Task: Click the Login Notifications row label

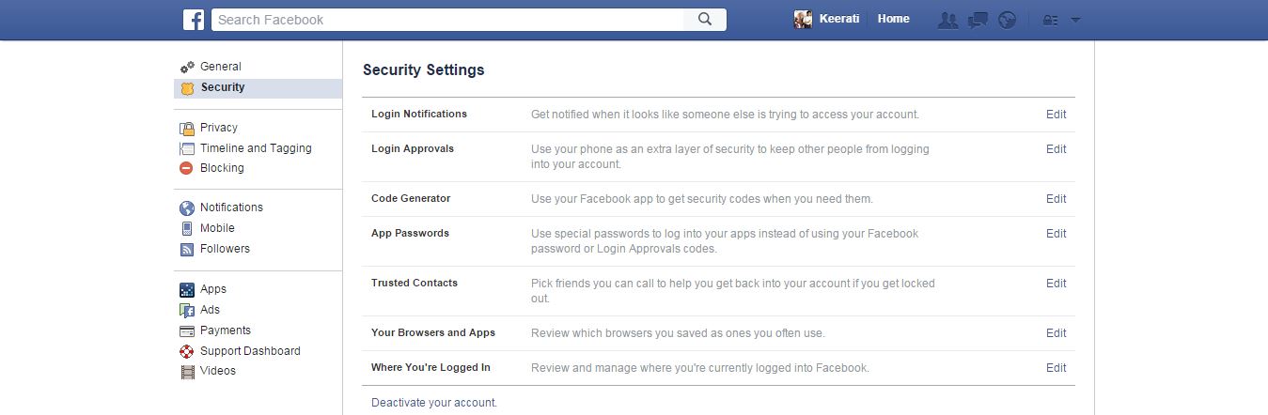Action: (x=419, y=115)
